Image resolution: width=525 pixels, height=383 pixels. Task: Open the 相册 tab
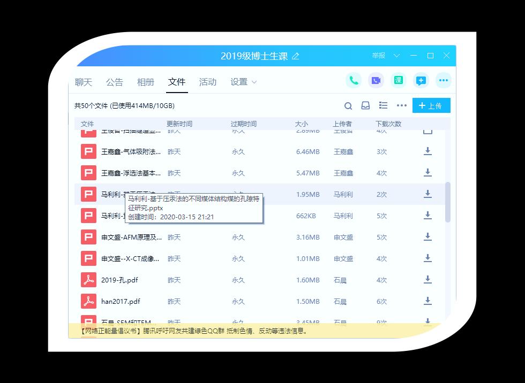click(145, 82)
